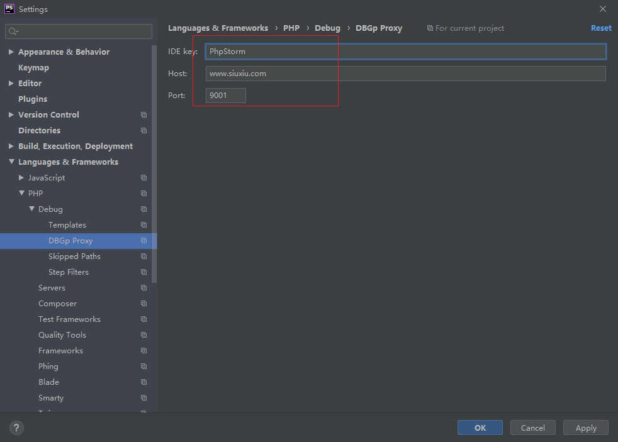Click the PhpStorm logo in title bar
Screen dimensions: 618x442
pyautogui.click(x=9, y=9)
